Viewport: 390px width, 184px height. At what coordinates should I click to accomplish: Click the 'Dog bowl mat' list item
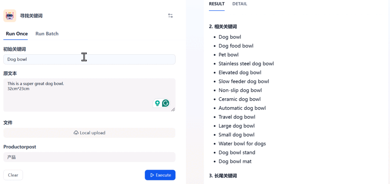[x=235, y=161]
